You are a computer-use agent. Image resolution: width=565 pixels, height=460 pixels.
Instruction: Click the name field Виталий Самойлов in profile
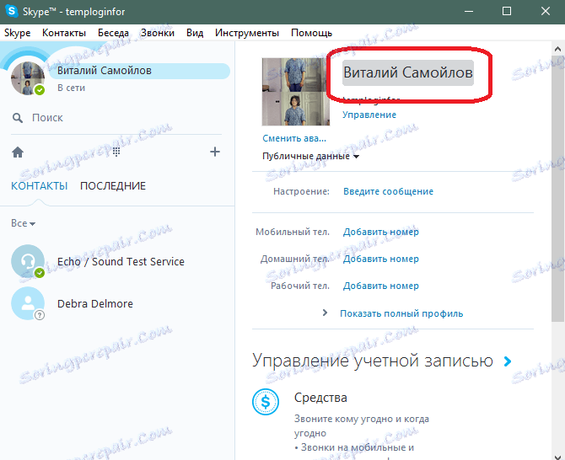(408, 72)
